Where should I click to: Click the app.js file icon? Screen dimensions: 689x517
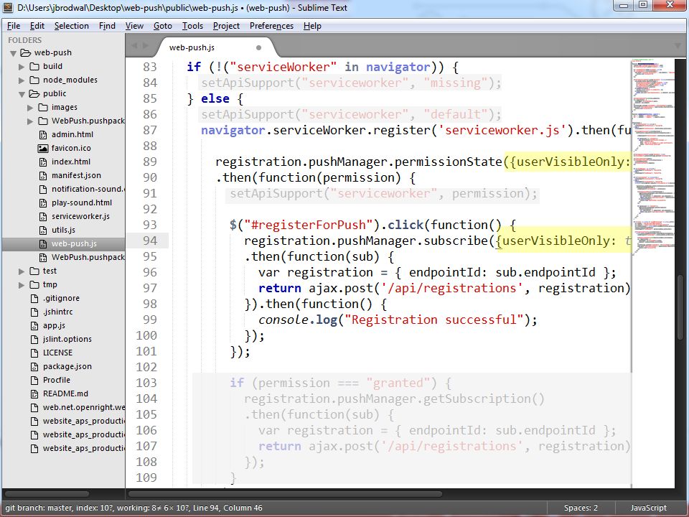pyautogui.click(x=34, y=326)
